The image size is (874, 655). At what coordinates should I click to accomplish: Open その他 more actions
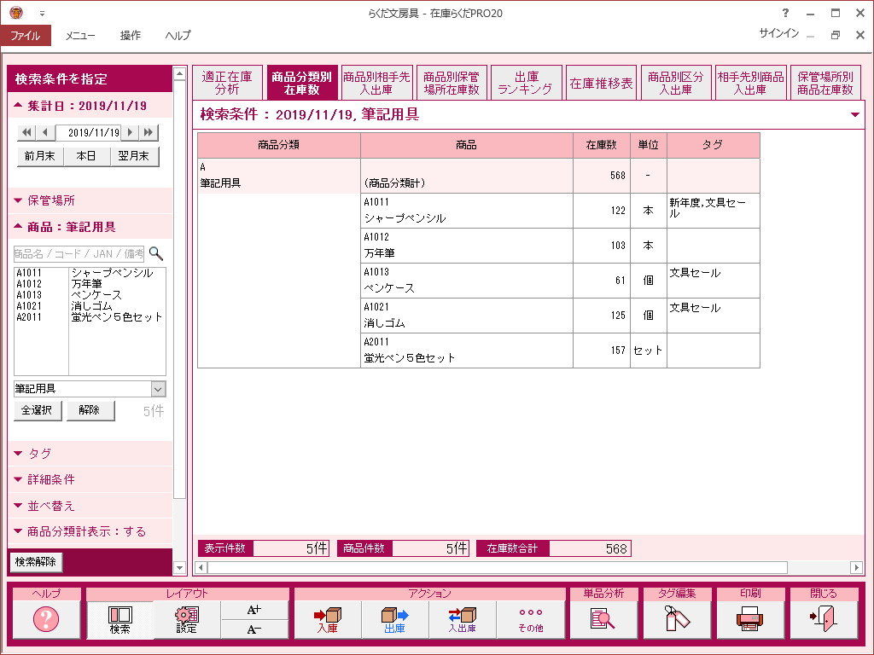(x=530, y=619)
